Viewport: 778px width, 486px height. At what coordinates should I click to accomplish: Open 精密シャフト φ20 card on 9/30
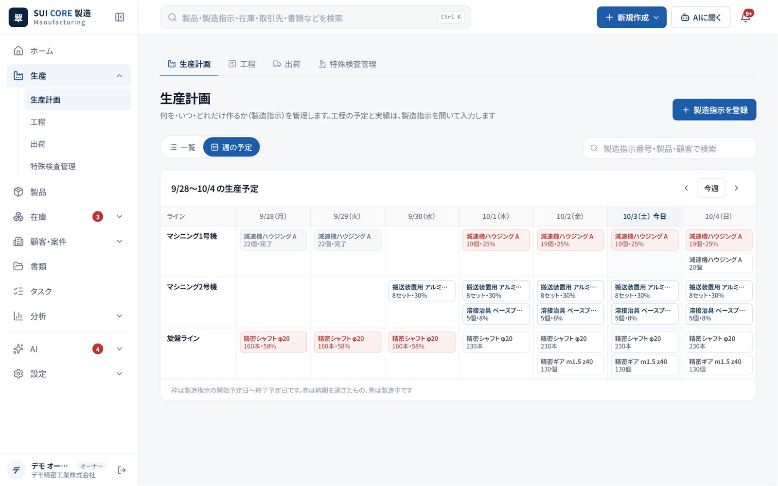pyautogui.click(x=422, y=342)
